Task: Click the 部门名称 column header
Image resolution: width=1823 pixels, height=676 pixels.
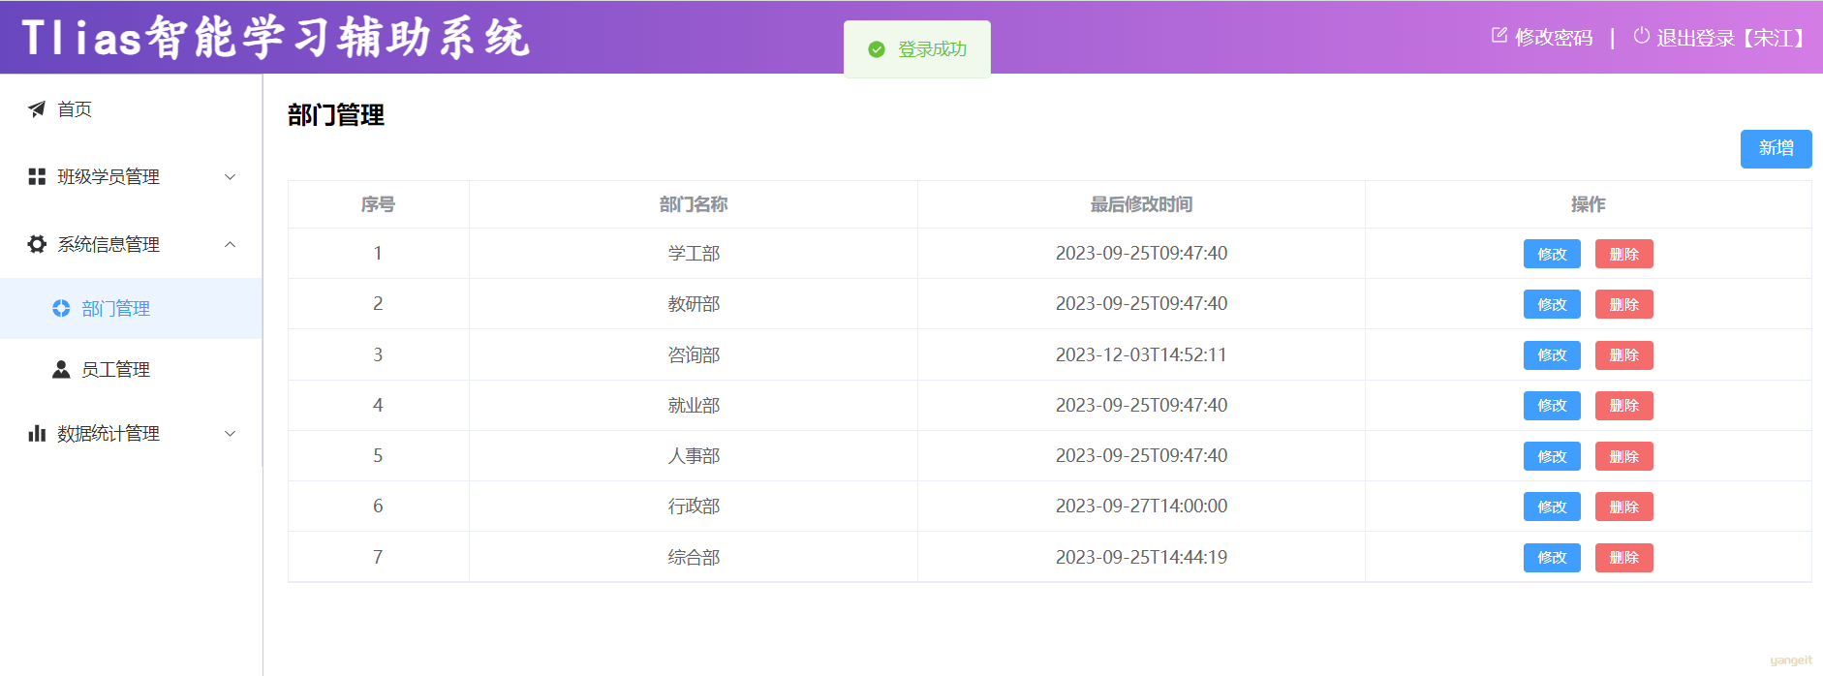Action: pos(694,204)
